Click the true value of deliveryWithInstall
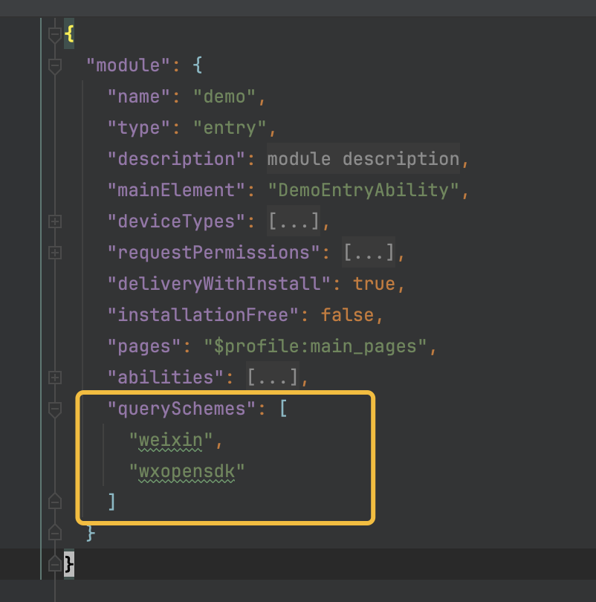 pyautogui.click(x=373, y=284)
